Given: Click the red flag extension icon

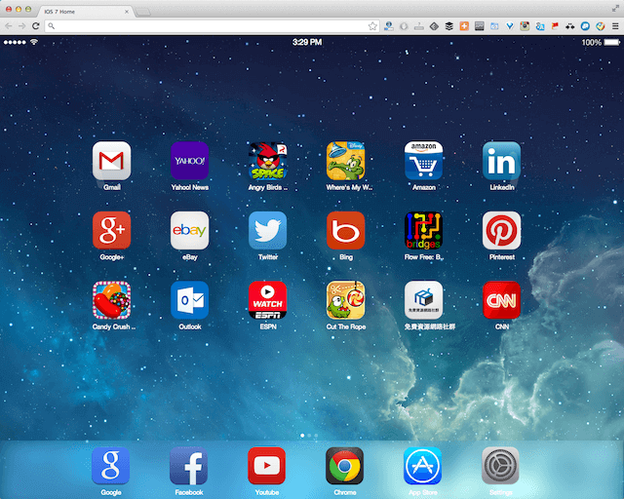Looking at the screenshot, I should tap(555, 26).
